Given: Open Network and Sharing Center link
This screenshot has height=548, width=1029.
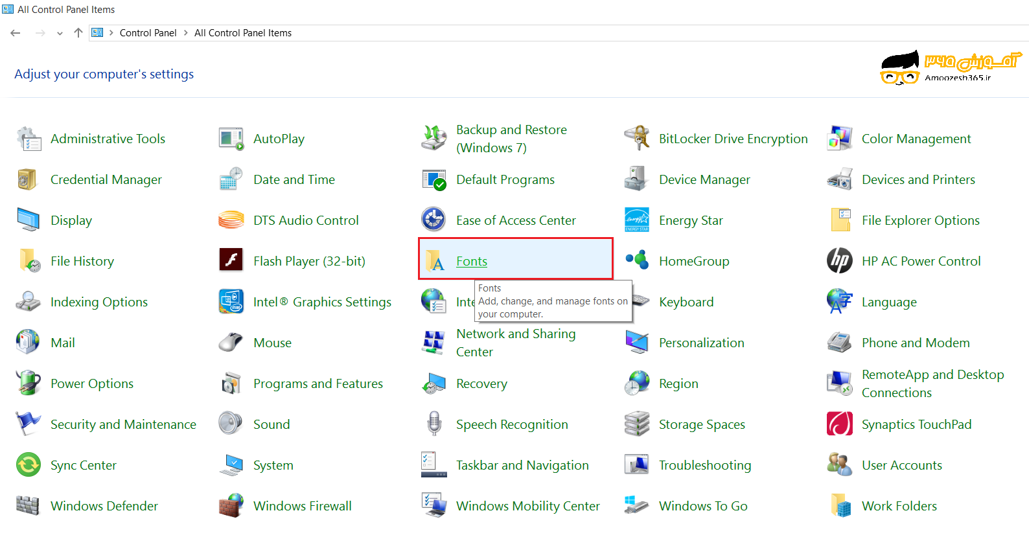Looking at the screenshot, I should (x=516, y=343).
